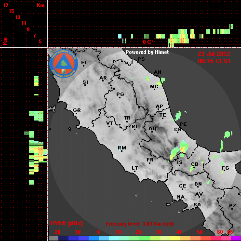Click the '17' km height label
The image size is (241, 241).
tap(5, 5)
